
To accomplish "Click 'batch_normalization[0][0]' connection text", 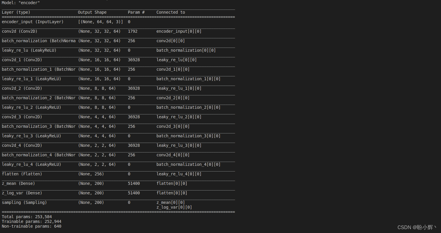I will pos(186,50).
